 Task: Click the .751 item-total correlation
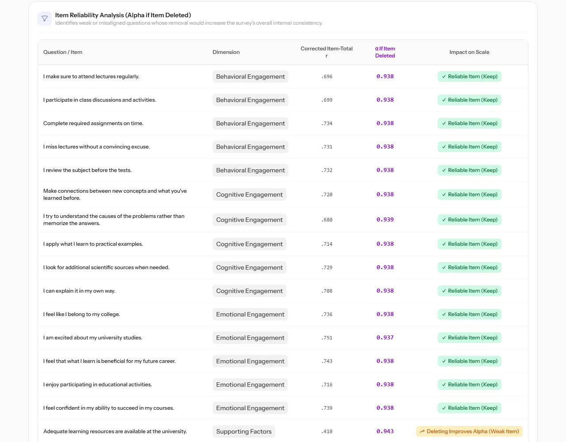click(327, 338)
